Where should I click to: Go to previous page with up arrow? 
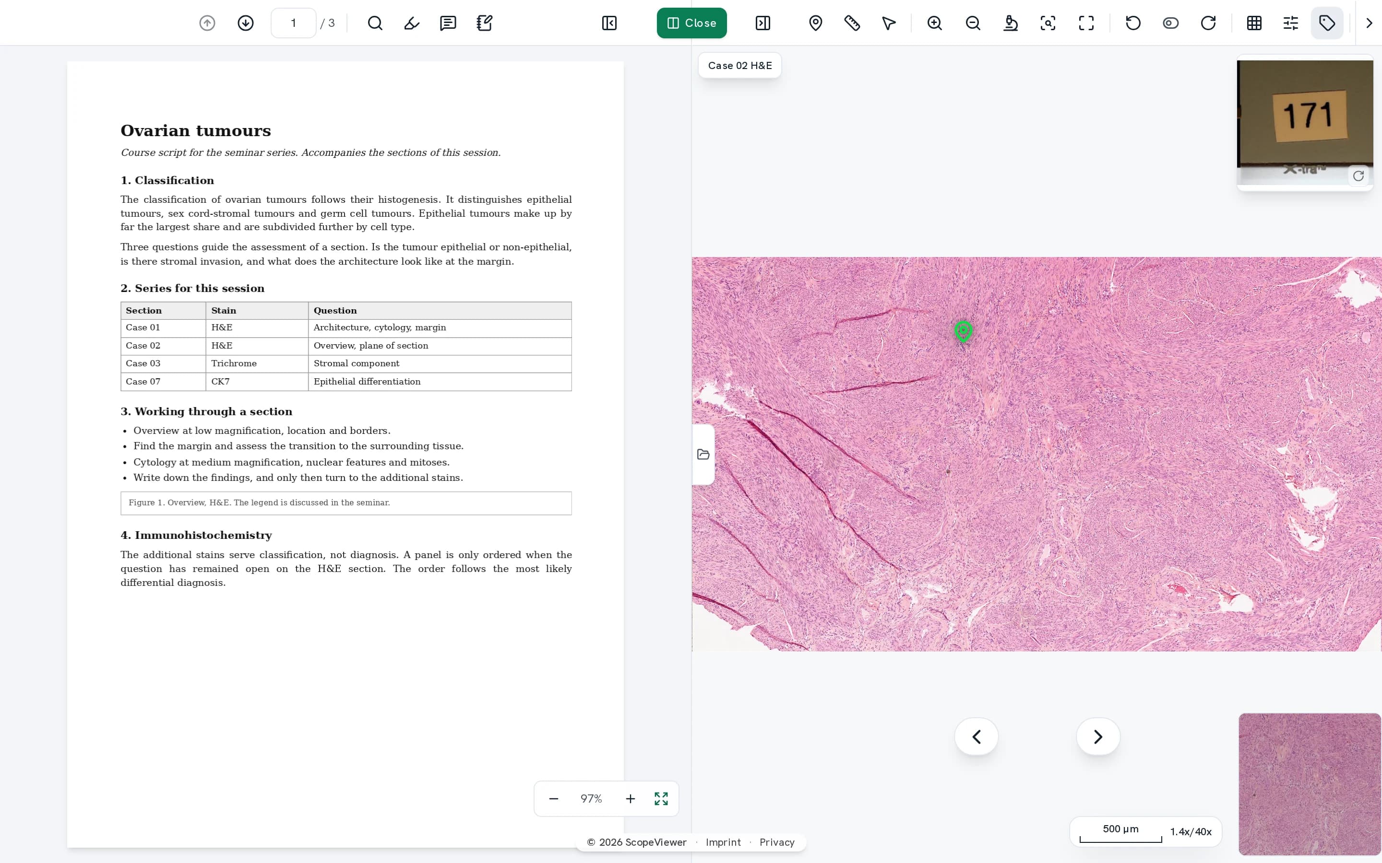point(207,23)
